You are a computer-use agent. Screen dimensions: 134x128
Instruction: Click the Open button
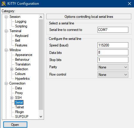point(15,125)
